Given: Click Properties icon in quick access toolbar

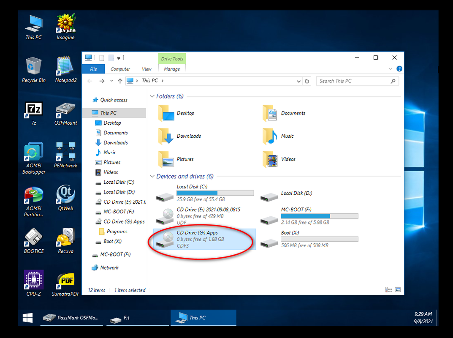Looking at the screenshot, I should (x=102, y=58).
